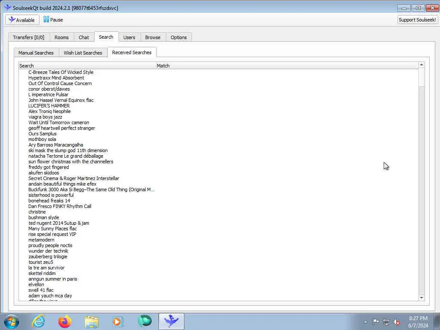Open Wish List Searches sub-tab
The width and height of the screenshot is (440, 330).
click(x=83, y=53)
